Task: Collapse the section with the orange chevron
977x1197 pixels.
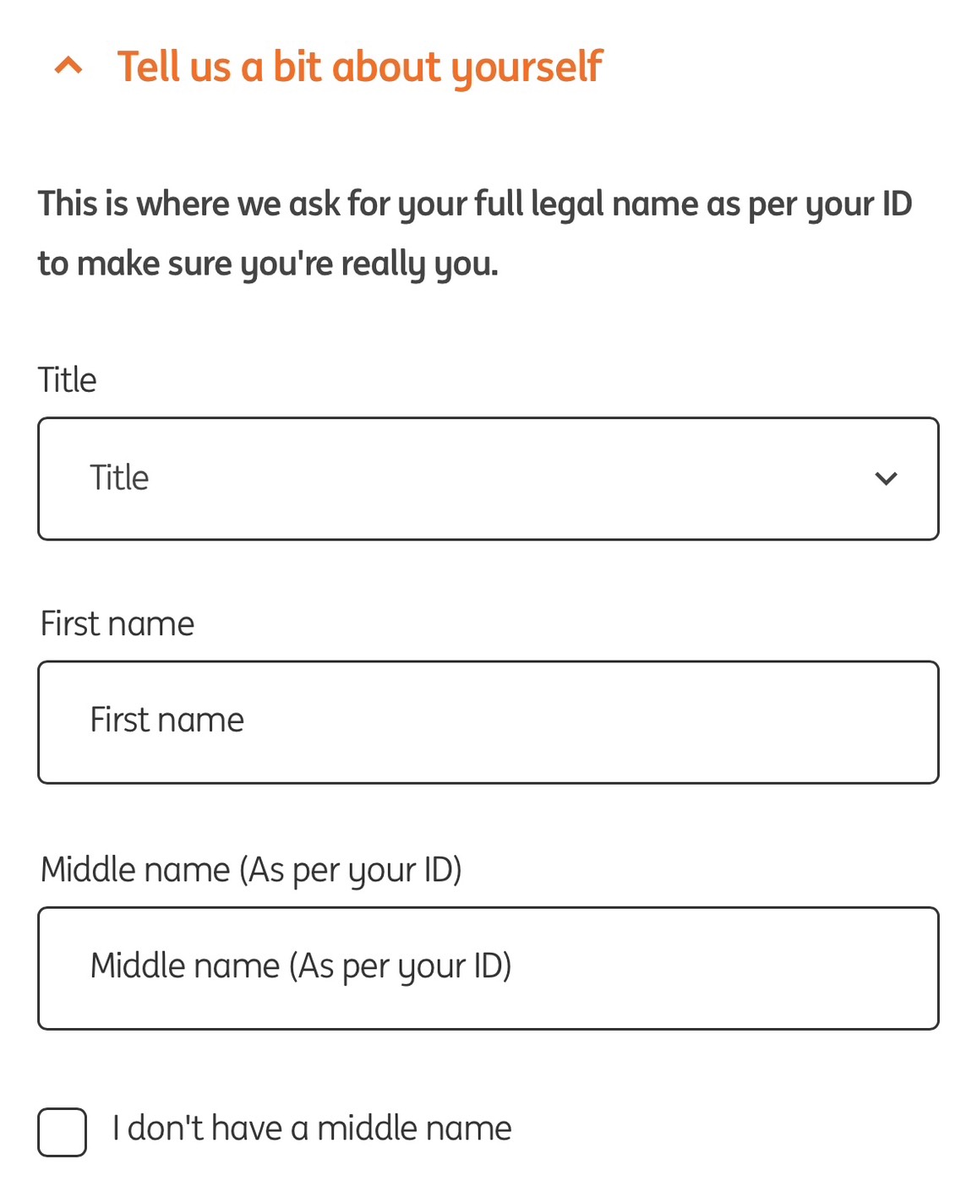Action: [x=68, y=66]
